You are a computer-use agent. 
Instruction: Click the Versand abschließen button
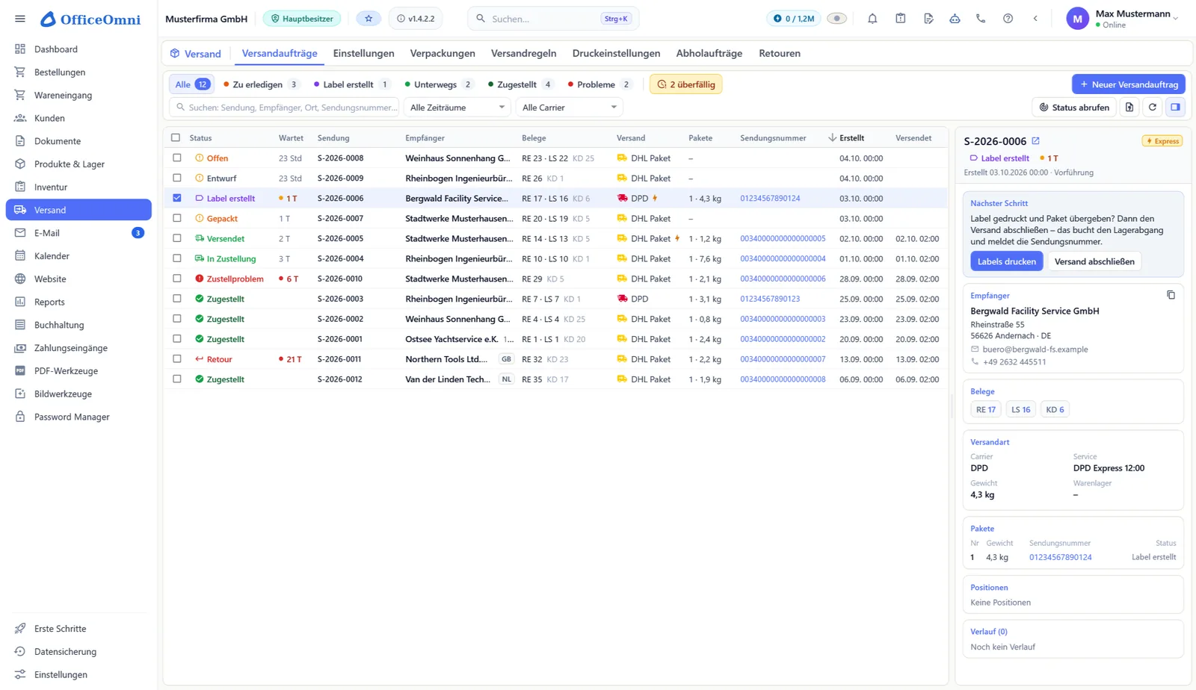pyautogui.click(x=1094, y=261)
